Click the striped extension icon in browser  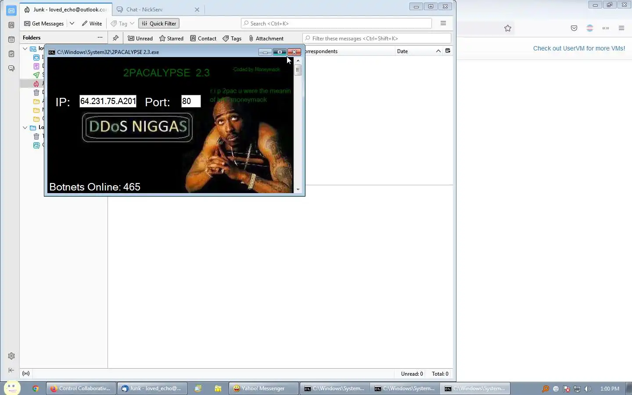tap(590, 28)
